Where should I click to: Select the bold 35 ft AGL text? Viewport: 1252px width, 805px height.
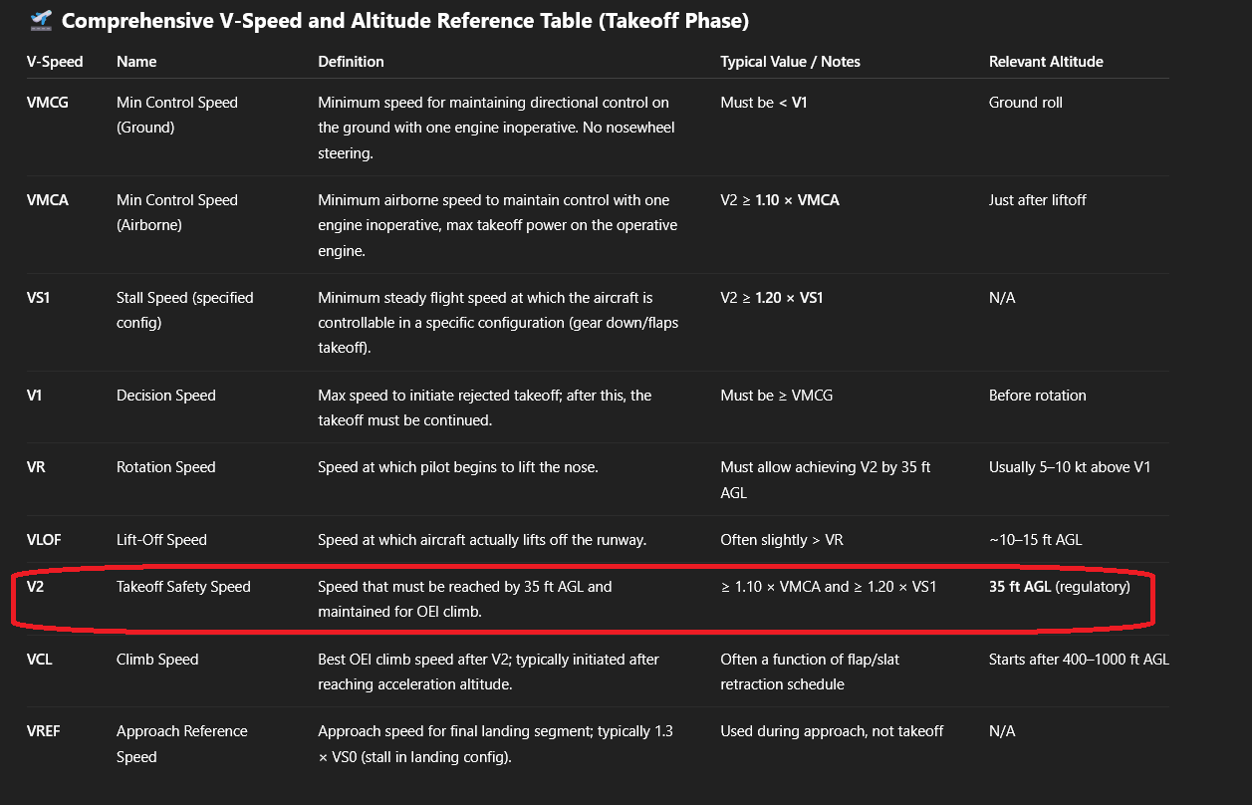1020,587
